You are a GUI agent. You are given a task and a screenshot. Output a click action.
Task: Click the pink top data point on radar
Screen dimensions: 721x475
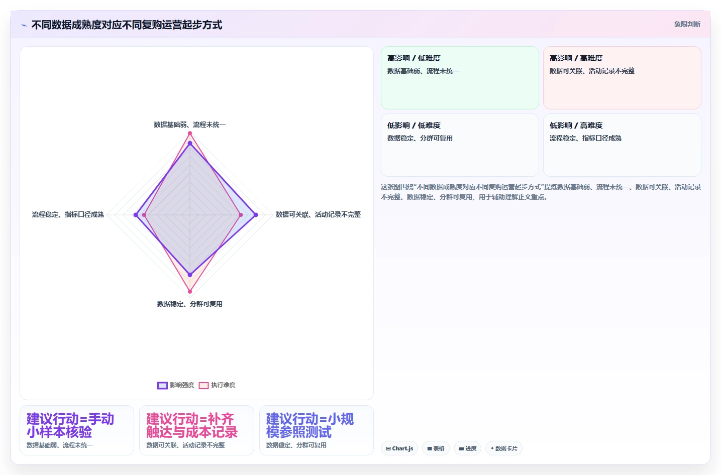190,133
